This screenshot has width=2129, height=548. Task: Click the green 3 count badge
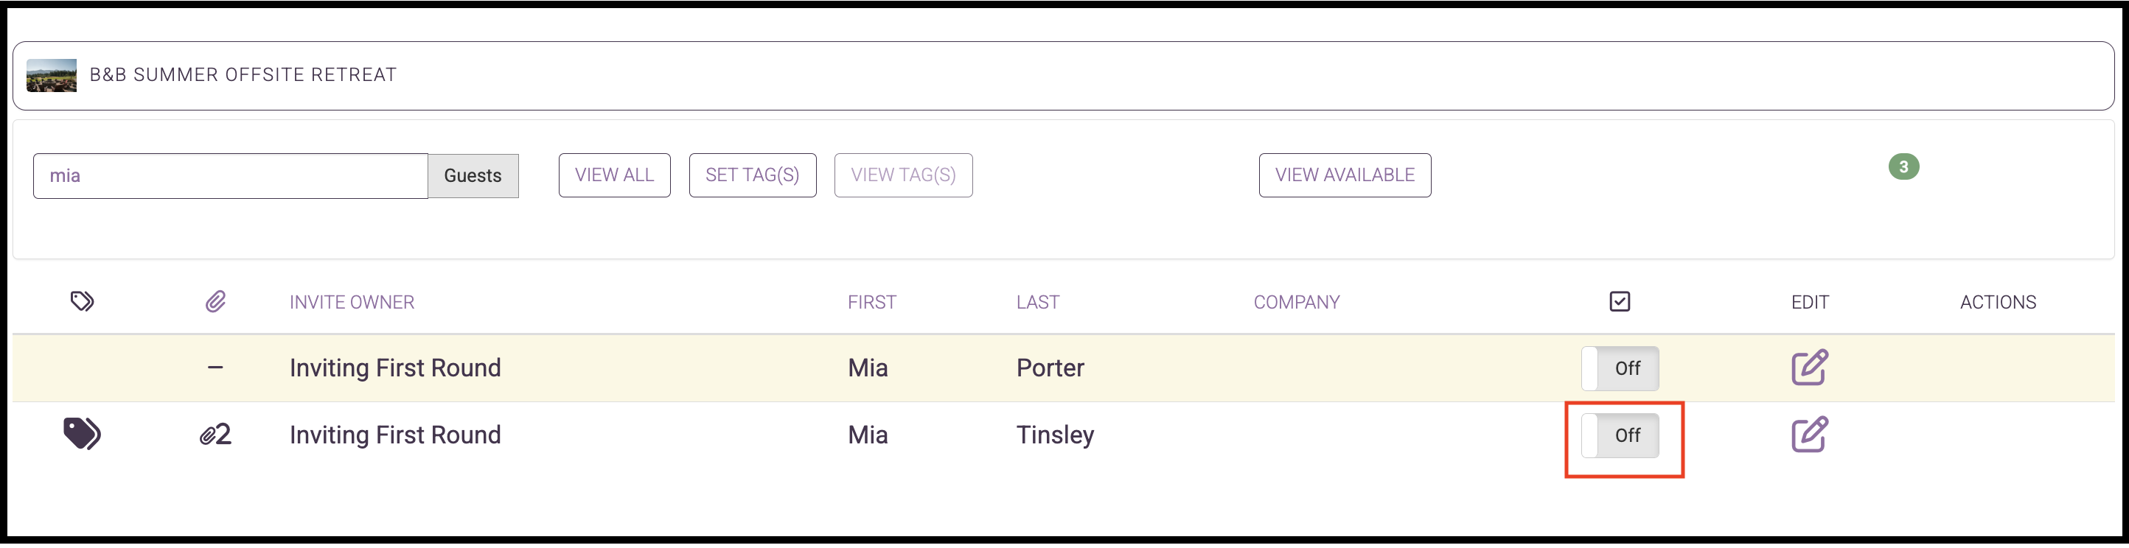tap(1903, 166)
